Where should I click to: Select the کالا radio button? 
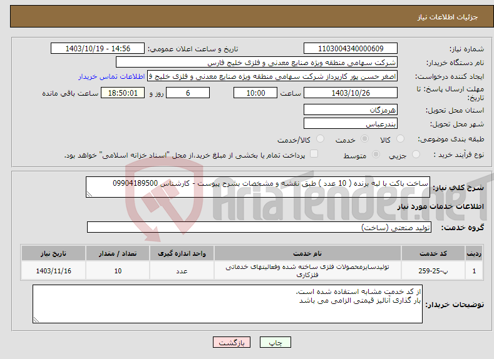pyautogui.click(x=400, y=139)
